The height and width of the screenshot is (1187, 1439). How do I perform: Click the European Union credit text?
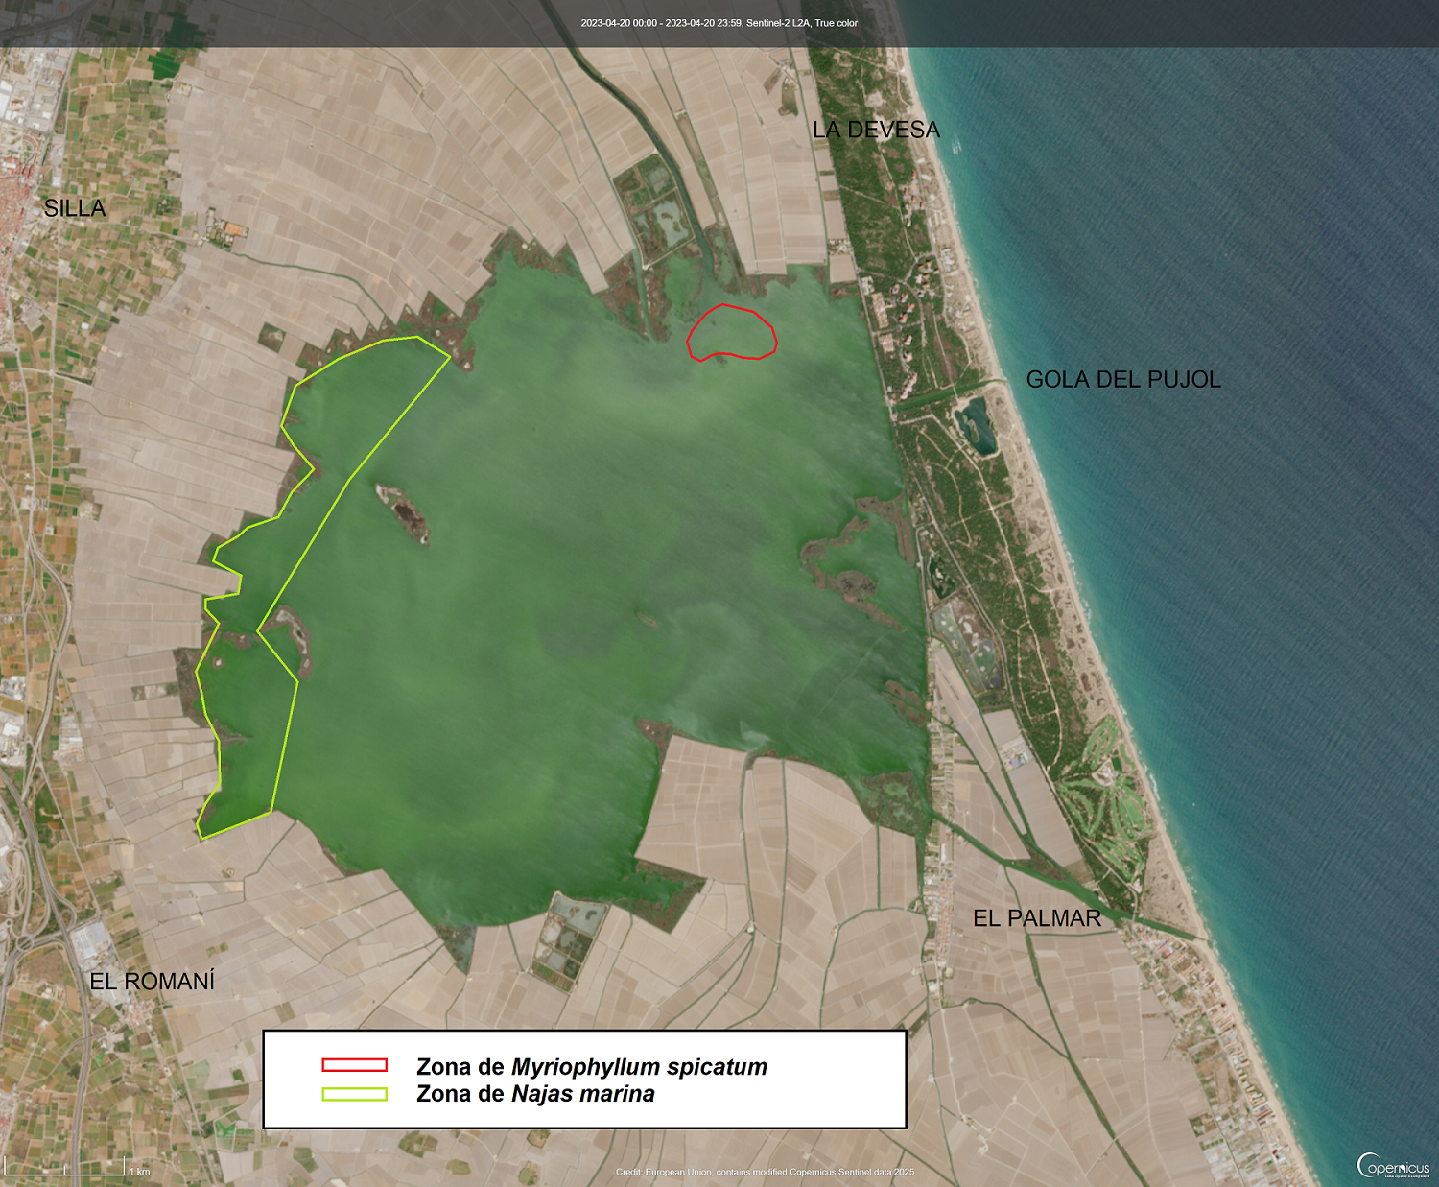tap(765, 1172)
